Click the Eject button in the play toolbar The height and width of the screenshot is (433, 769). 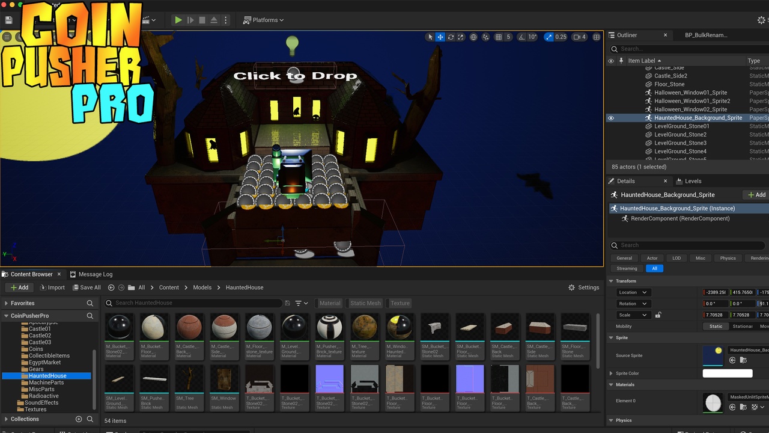pyautogui.click(x=214, y=20)
